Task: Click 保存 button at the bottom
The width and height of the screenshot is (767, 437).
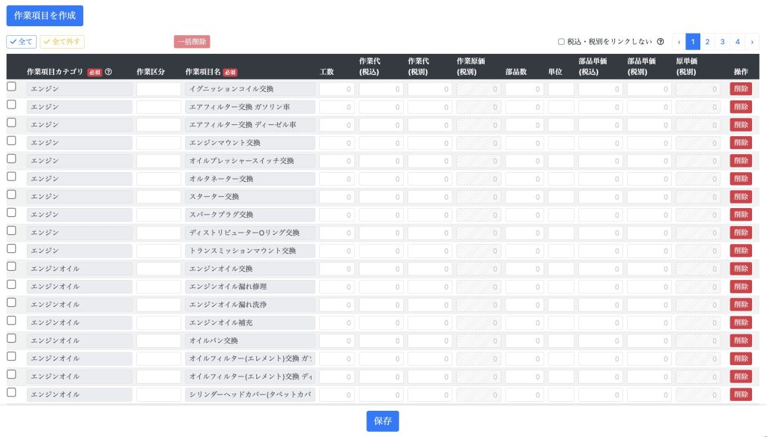Action: [x=383, y=421]
